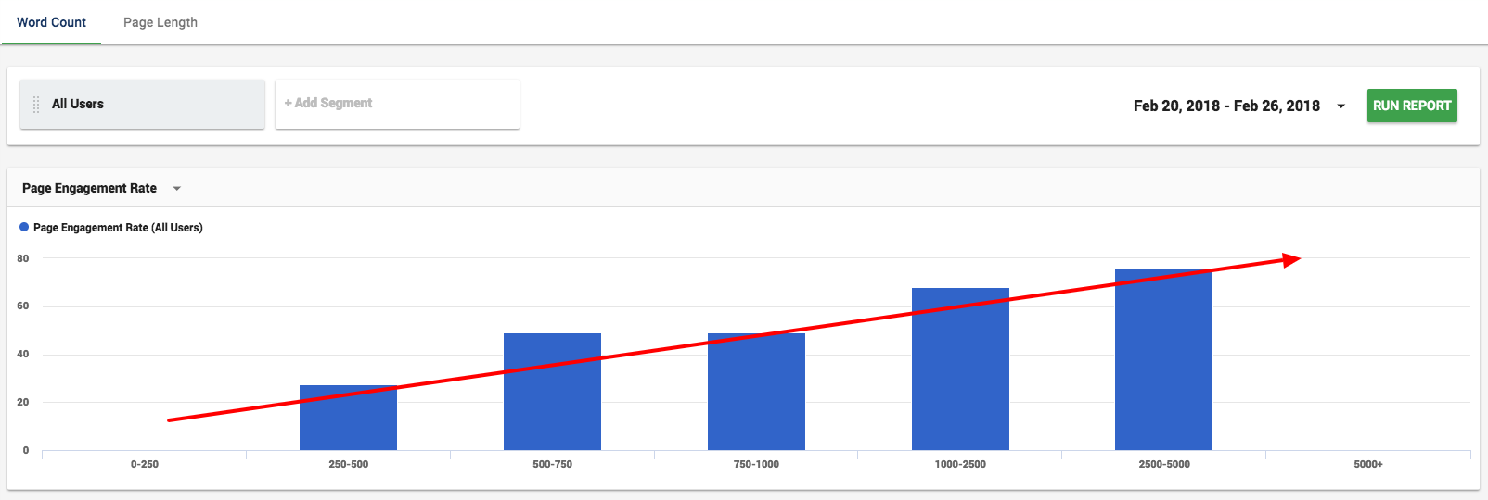Click the RUN REPORT button
The height and width of the screenshot is (500, 1488).
[x=1412, y=106]
